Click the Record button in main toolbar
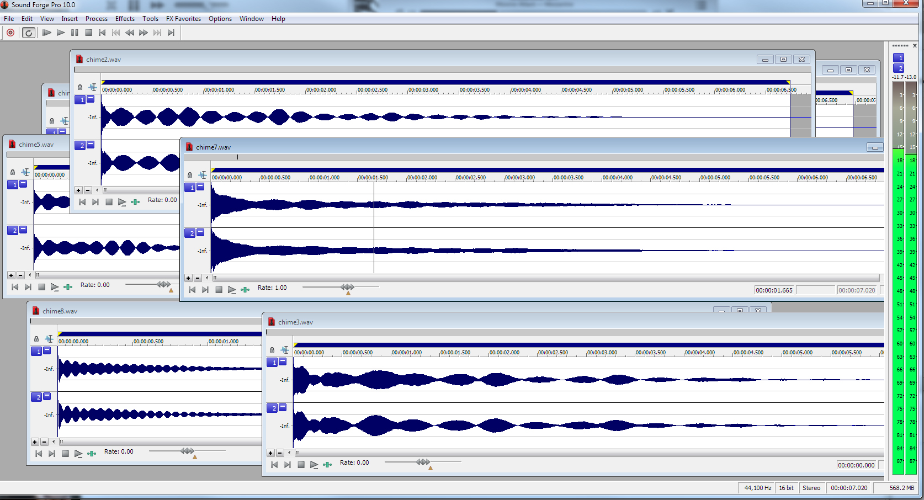 point(10,33)
